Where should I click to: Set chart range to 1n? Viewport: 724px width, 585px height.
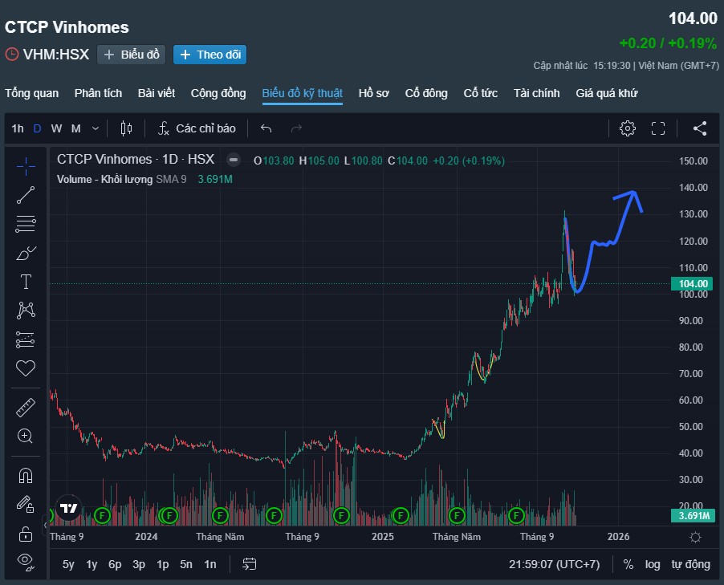point(210,564)
